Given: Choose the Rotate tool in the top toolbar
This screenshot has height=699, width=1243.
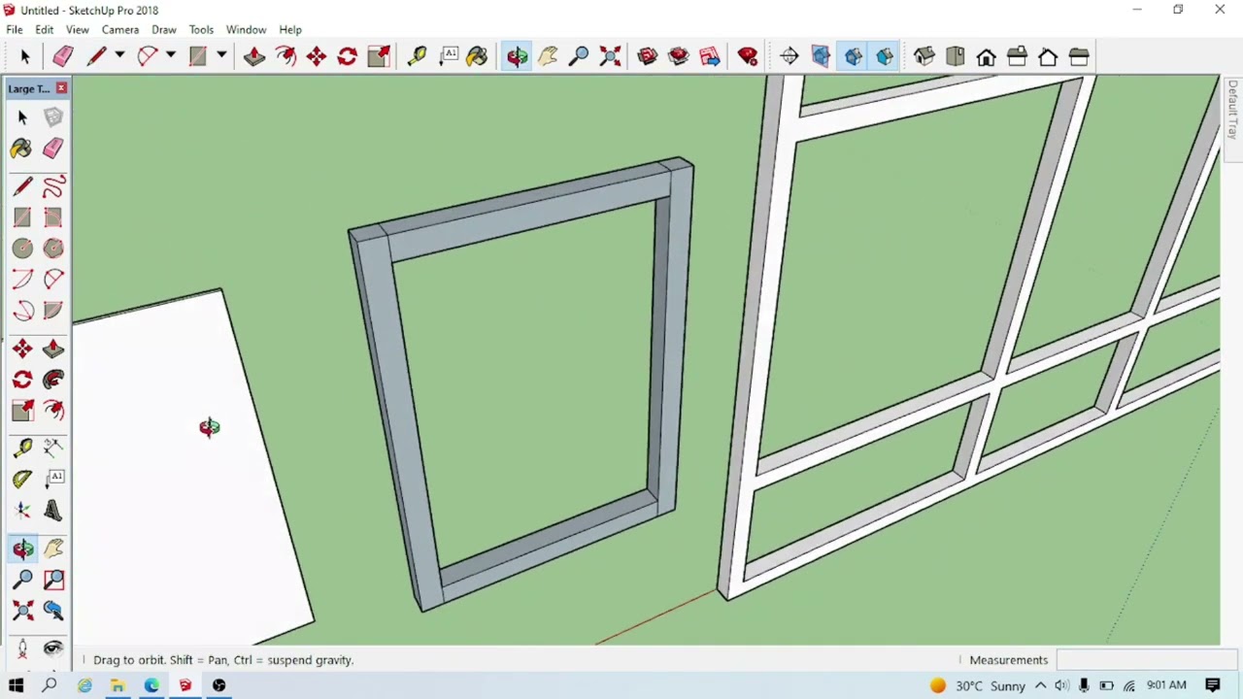Looking at the screenshot, I should (348, 56).
